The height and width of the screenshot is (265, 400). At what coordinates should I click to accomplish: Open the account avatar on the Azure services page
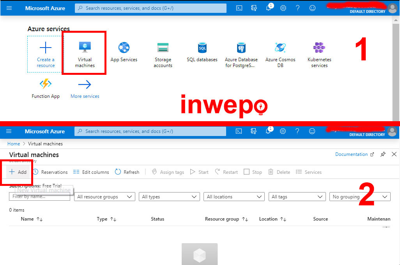pyautogui.click(x=392, y=8)
